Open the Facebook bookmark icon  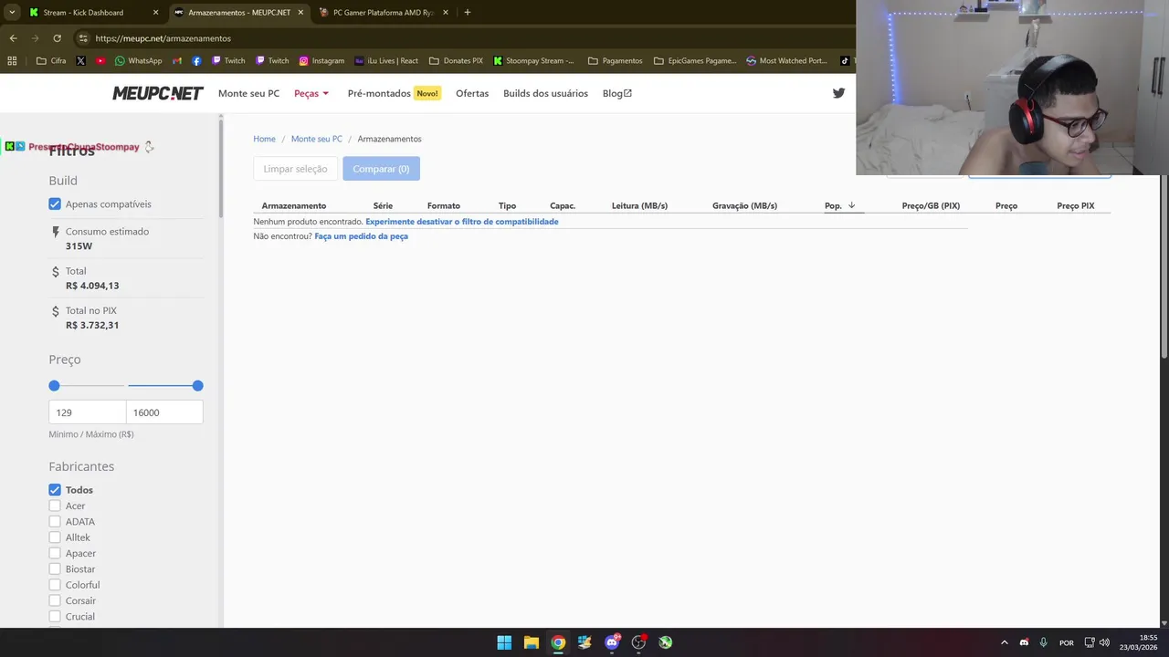click(x=196, y=61)
